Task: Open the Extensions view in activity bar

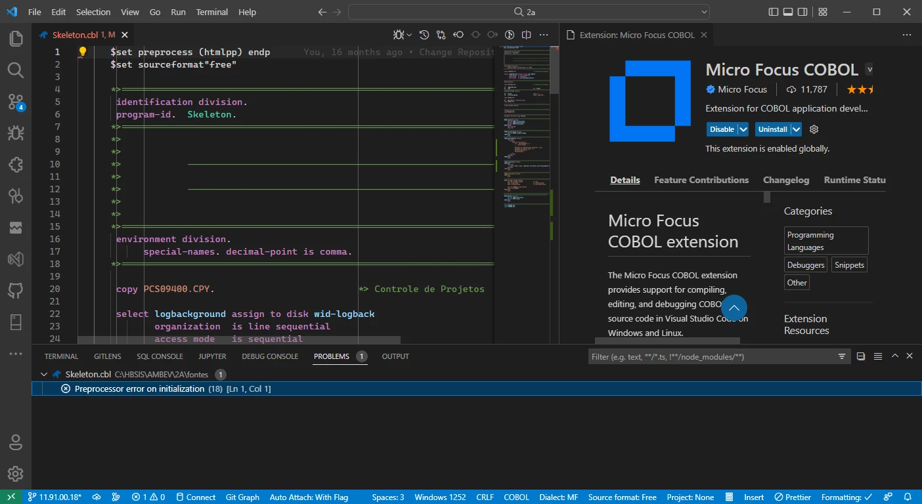Action: (16, 164)
